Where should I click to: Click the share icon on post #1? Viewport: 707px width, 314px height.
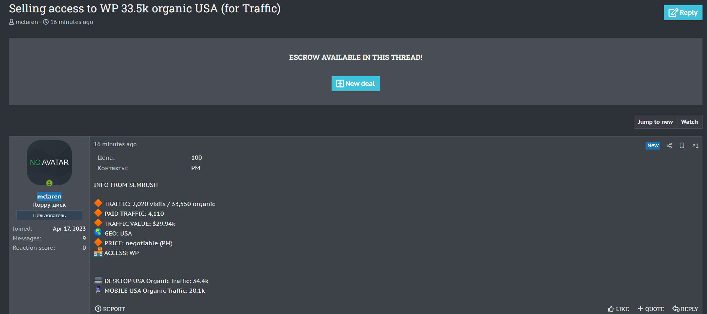(669, 146)
